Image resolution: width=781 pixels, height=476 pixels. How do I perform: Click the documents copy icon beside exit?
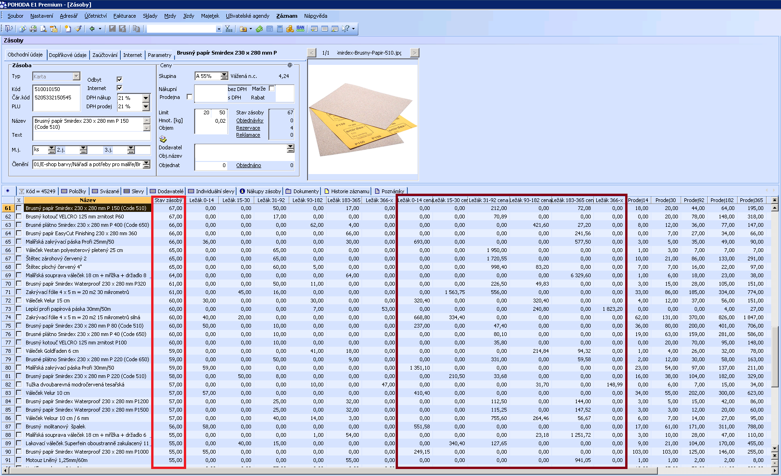22,28
